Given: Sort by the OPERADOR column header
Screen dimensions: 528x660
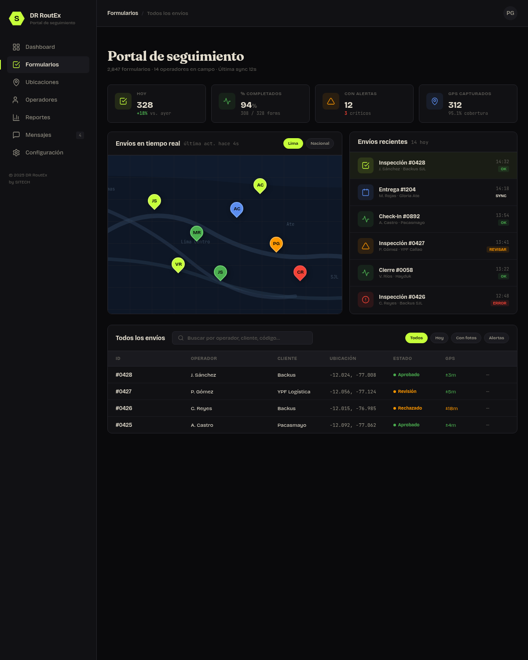Looking at the screenshot, I should [204, 359].
